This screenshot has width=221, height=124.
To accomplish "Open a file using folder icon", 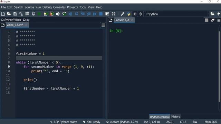I will coord(9,14).
